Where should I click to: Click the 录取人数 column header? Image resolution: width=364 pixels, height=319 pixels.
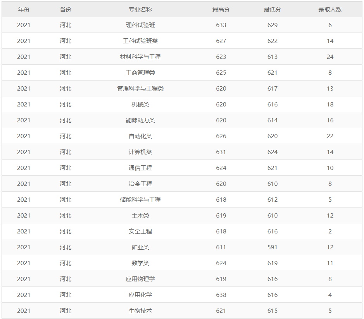(330, 9)
